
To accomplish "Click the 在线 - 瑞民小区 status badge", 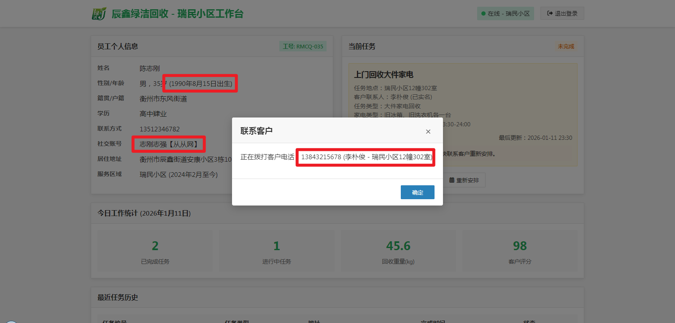I will pyautogui.click(x=505, y=13).
